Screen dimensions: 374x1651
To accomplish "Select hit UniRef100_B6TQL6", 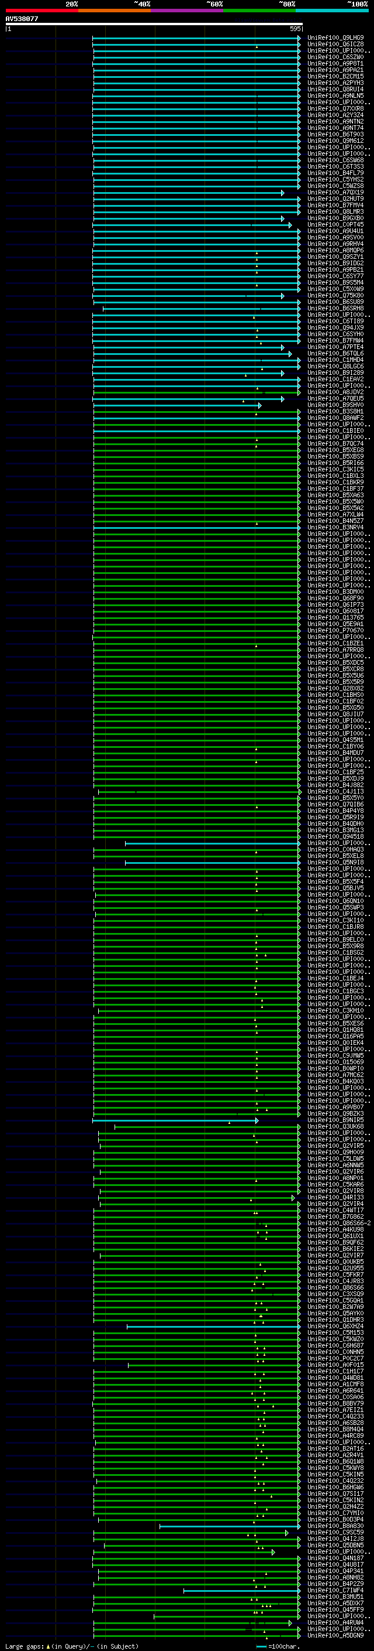I will pos(335,354).
